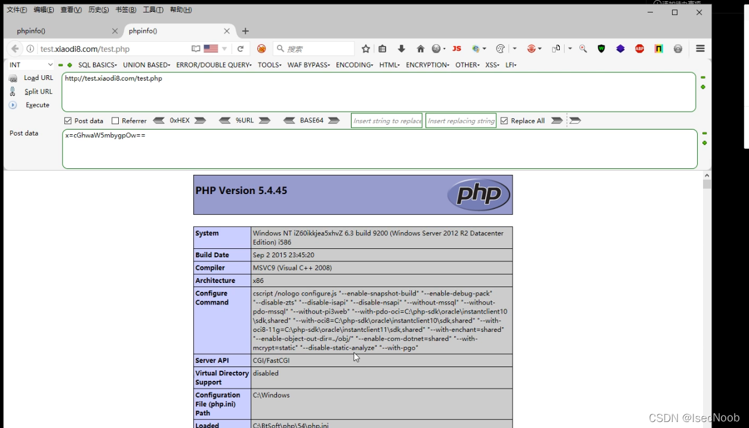The height and width of the screenshot is (428, 749).
Task: Click the left arrow before BASE64
Action: (289, 121)
